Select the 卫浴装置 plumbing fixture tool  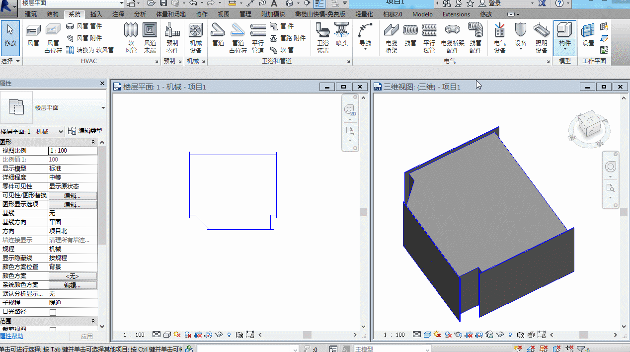[323, 38]
